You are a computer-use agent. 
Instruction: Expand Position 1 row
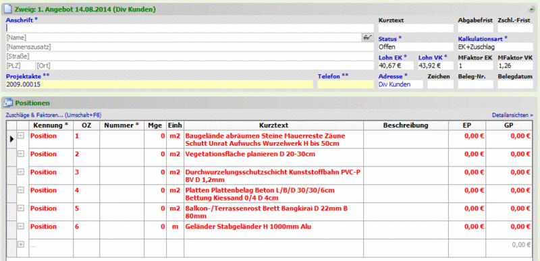[21, 136]
